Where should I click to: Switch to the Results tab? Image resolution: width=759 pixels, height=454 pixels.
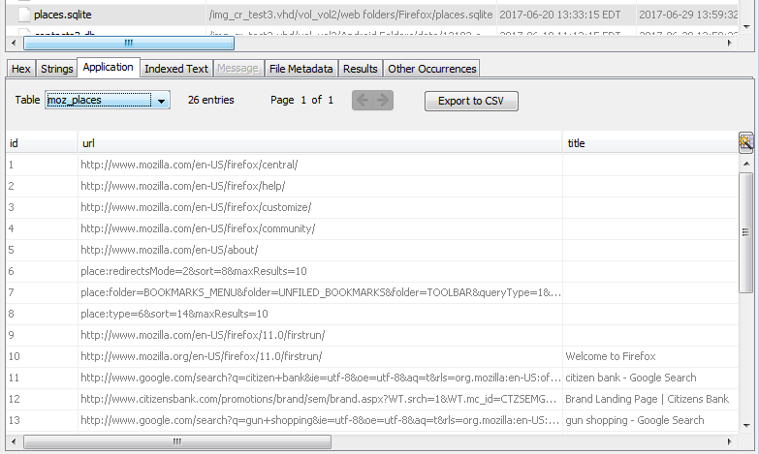361,69
